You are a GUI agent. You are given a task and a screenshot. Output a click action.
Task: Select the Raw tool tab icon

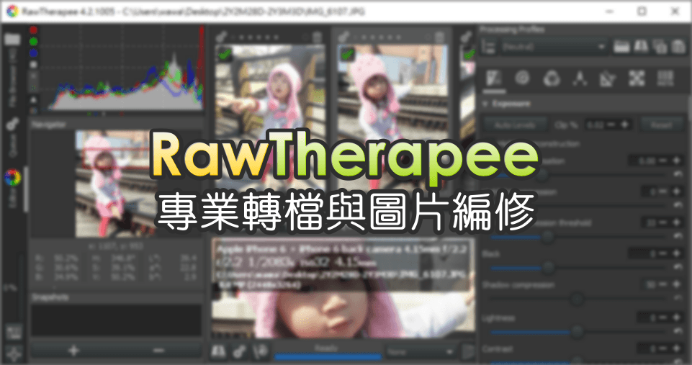[637, 78]
